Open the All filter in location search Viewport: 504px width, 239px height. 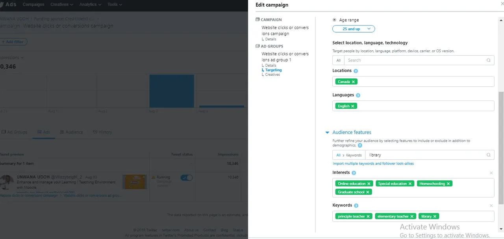coord(338,60)
